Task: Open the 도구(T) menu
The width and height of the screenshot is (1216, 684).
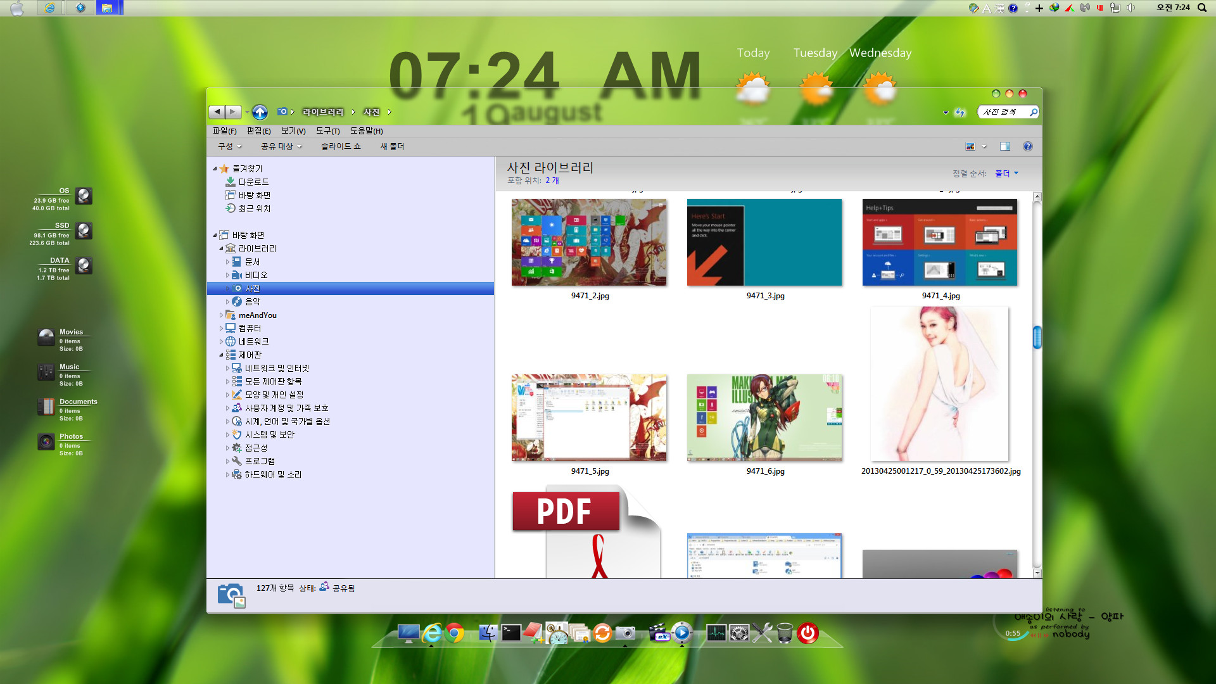Action: pyautogui.click(x=328, y=130)
